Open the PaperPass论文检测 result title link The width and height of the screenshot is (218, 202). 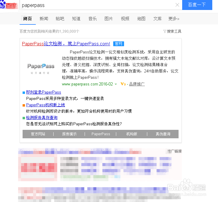click(66, 44)
